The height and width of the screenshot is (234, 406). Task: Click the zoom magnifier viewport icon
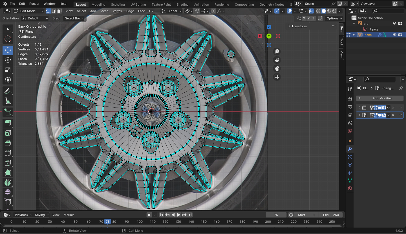tap(277, 51)
